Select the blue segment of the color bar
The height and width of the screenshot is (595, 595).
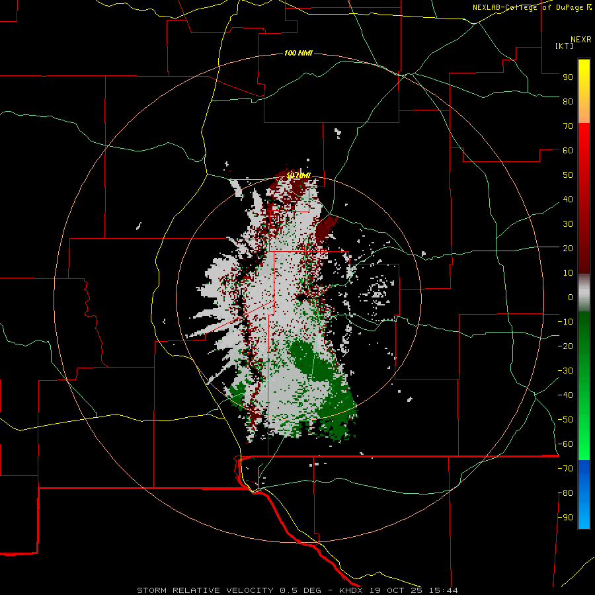[x=584, y=495]
